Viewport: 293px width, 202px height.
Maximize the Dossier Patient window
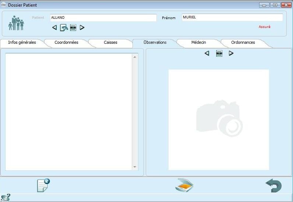pyautogui.click(x=275, y=5)
